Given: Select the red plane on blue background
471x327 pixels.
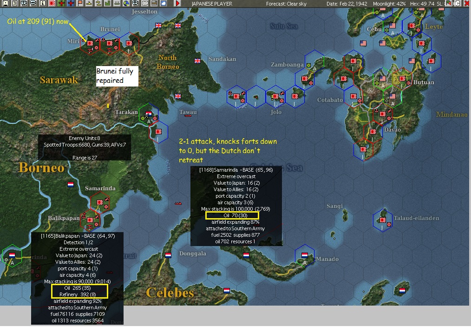Looking at the screenshot, I should (x=71, y=3).
